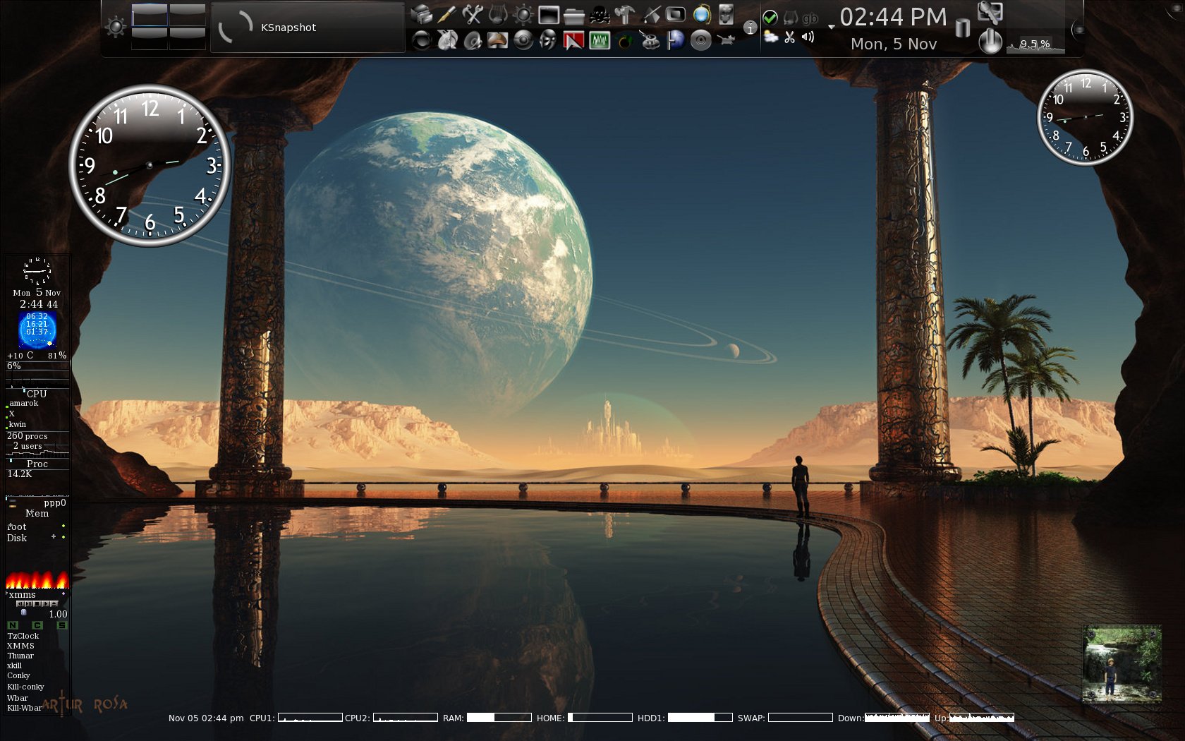
Task: Click the gb keyboard layout indicator
Action: pos(809,18)
